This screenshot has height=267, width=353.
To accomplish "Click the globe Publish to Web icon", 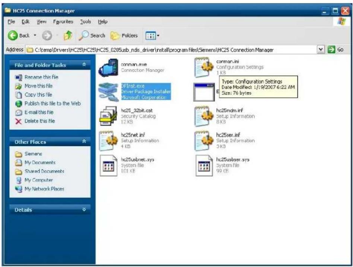I will click(x=19, y=104).
